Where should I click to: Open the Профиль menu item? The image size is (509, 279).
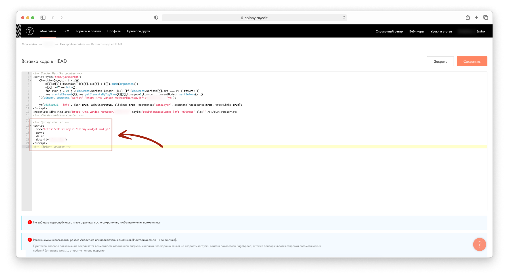coord(114,31)
